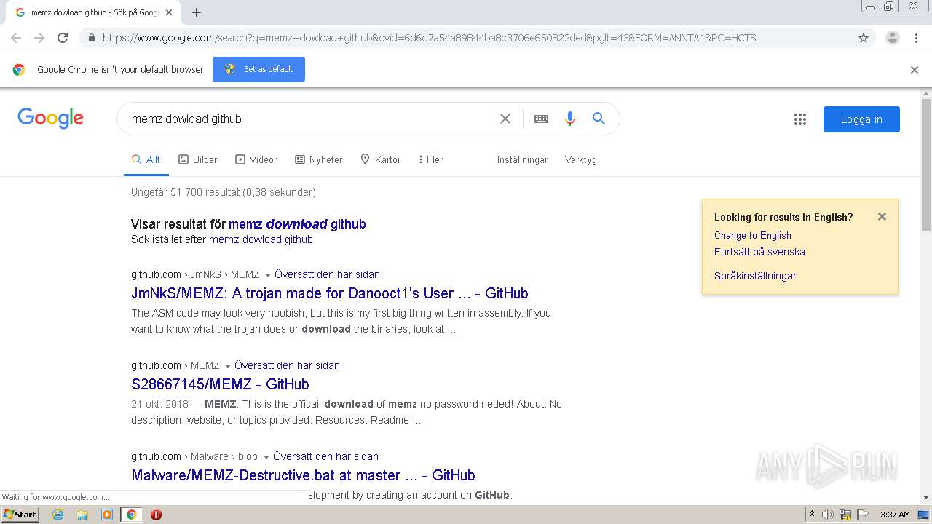Close the English results language box
The width and height of the screenshot is (932, 524).
coord(882,216)
